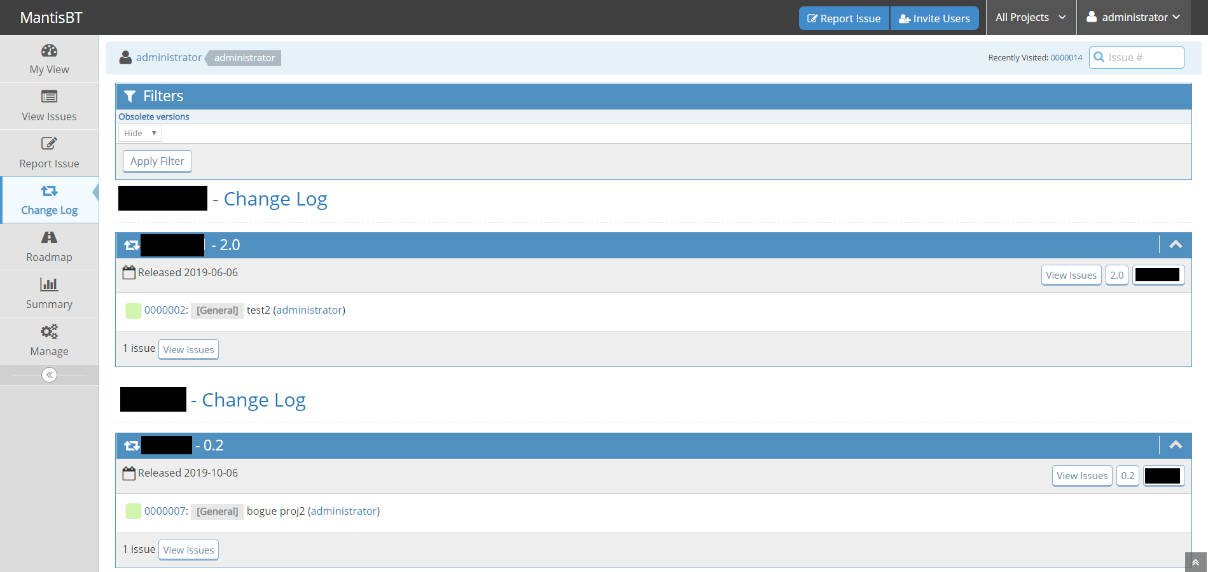Click scroll-to-top arrow icon at bottom right
The height and width of the screenshot is (572, 1208).
(x=1195, y=562)
